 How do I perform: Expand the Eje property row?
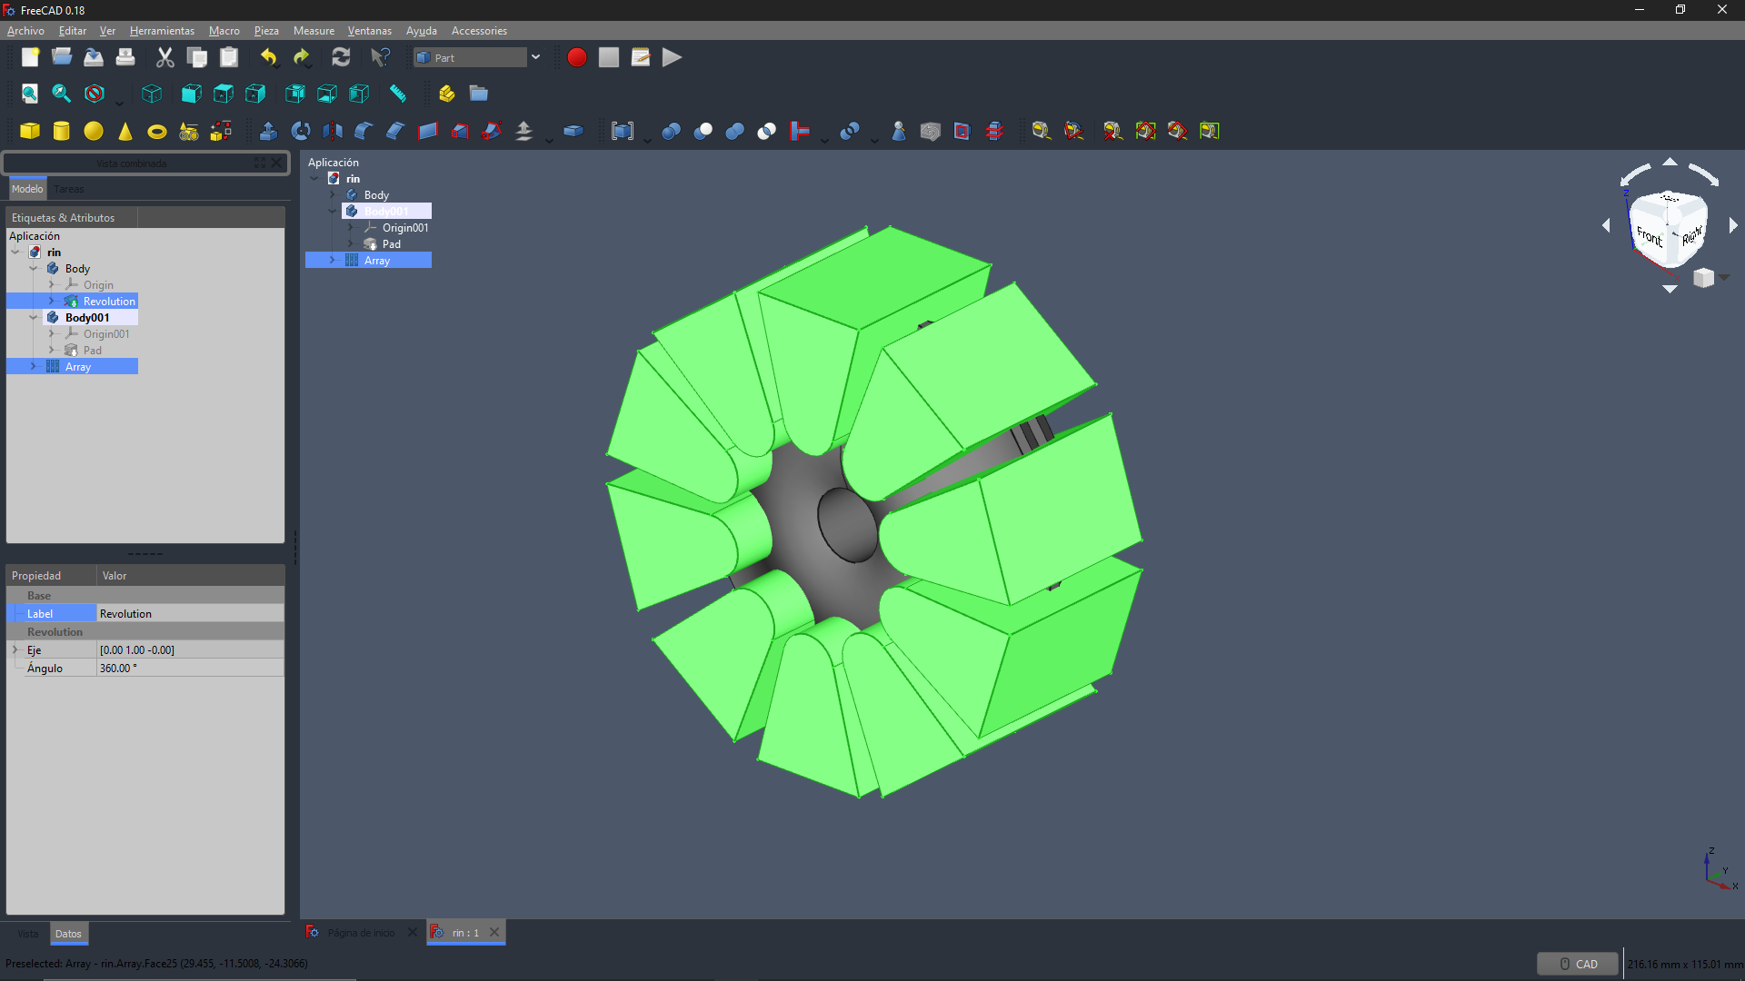pos(15,649)
